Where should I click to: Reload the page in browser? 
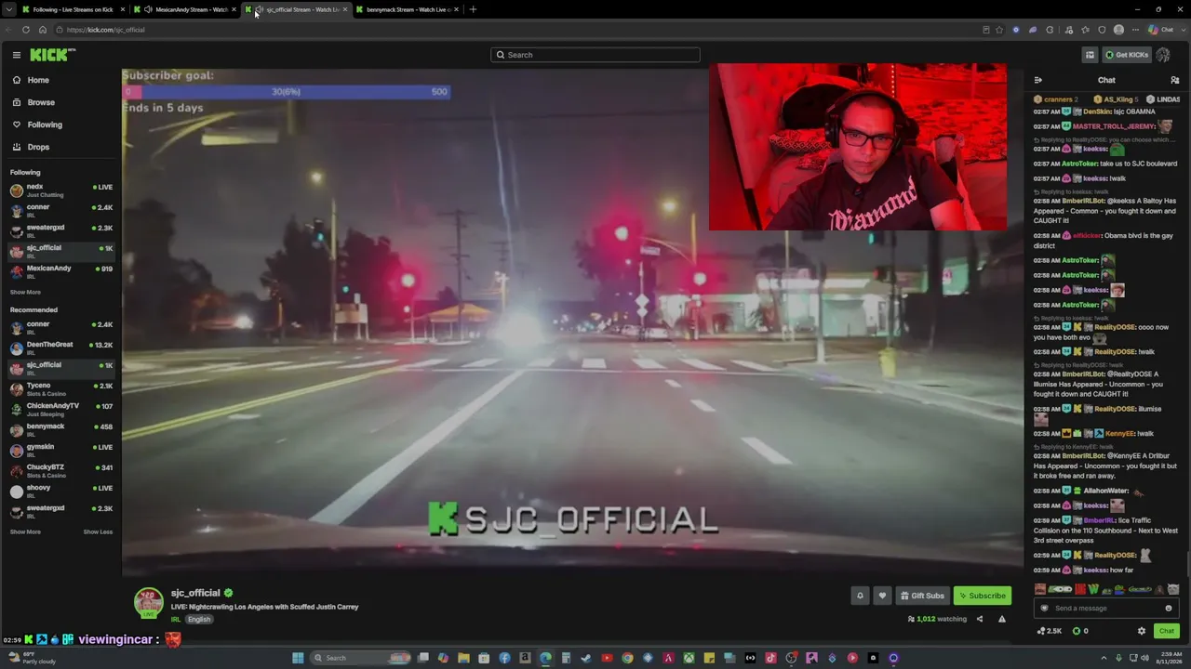coord(26,30)
